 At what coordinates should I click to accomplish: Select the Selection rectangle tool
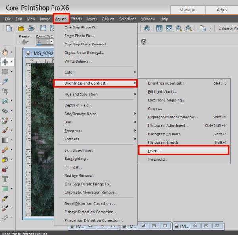click(5, 72)
